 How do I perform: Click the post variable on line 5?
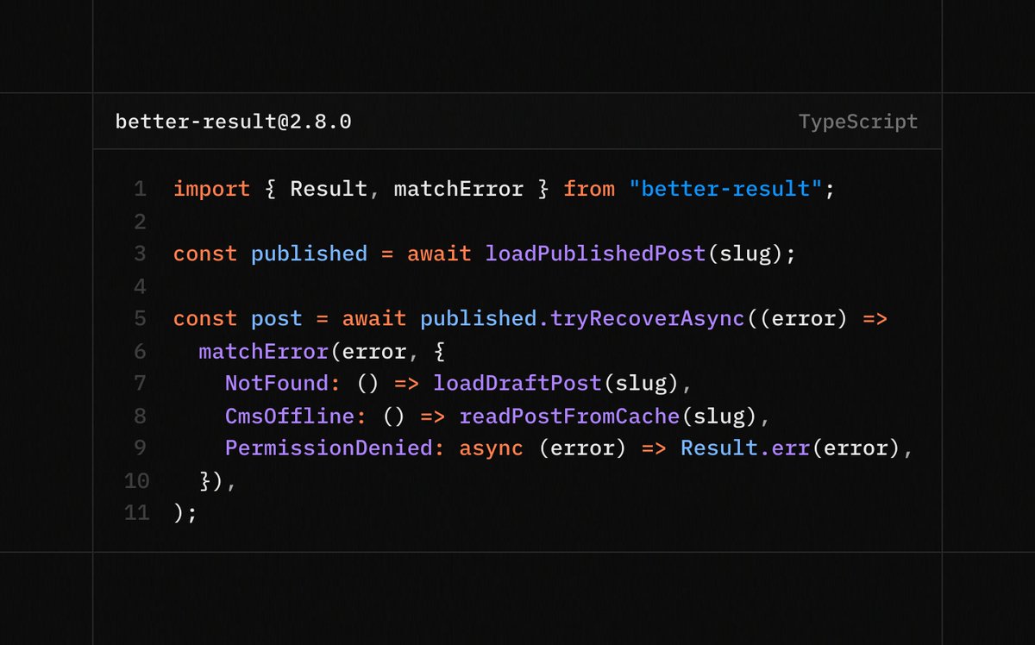tap(277, 318)
